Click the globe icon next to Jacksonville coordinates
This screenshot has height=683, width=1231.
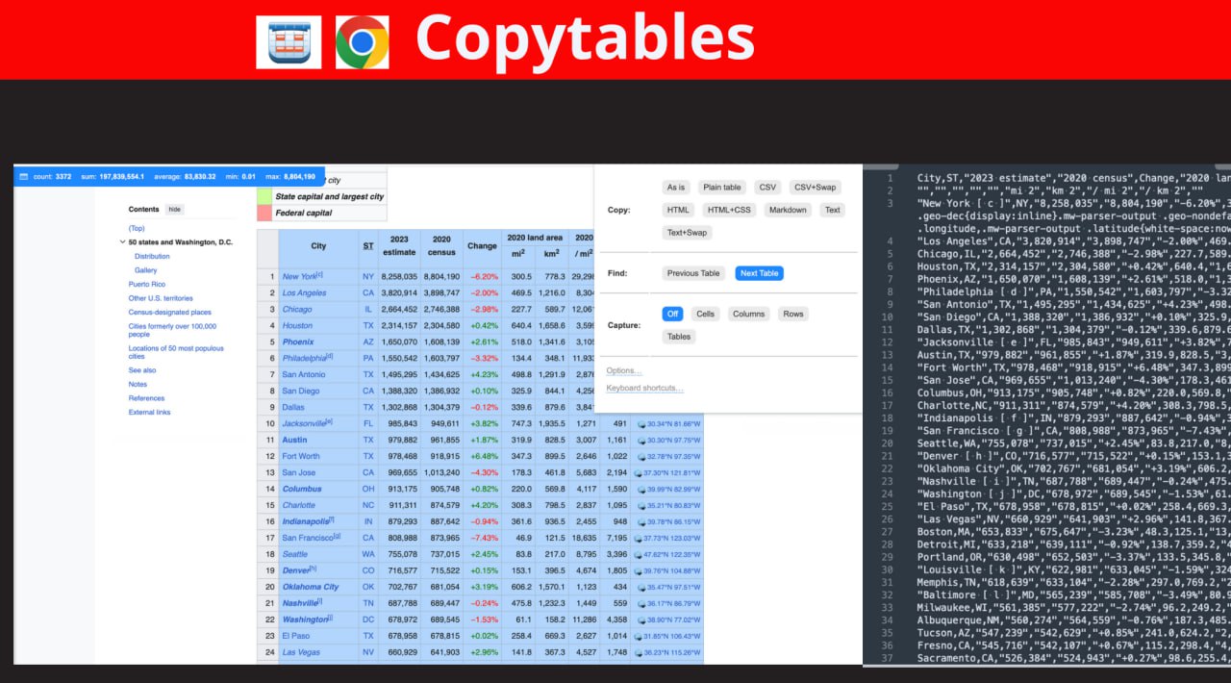pos(641,423)
